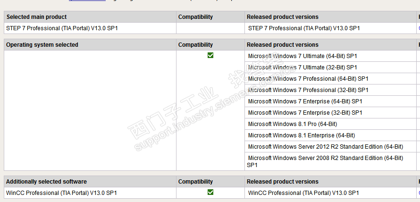
Task: Click Windows Server 2012 R2 Standard Edition row
Action: (326, 147)
